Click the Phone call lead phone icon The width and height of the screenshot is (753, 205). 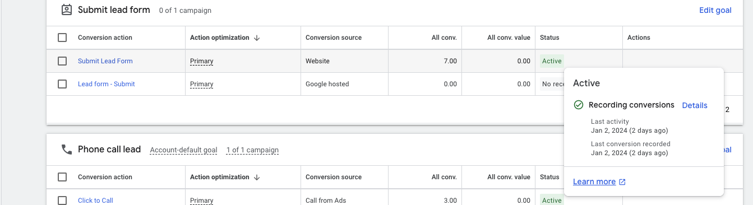coord(67,150)
